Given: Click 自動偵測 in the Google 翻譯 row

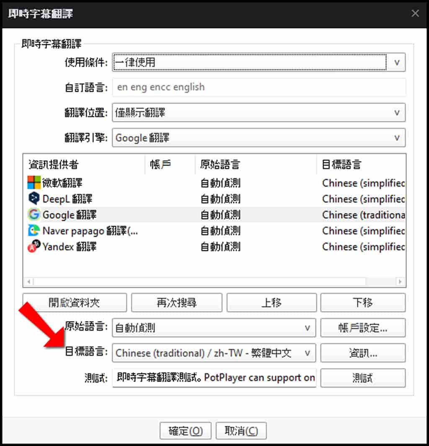Looking at the screenshot, I should (220, 215).
